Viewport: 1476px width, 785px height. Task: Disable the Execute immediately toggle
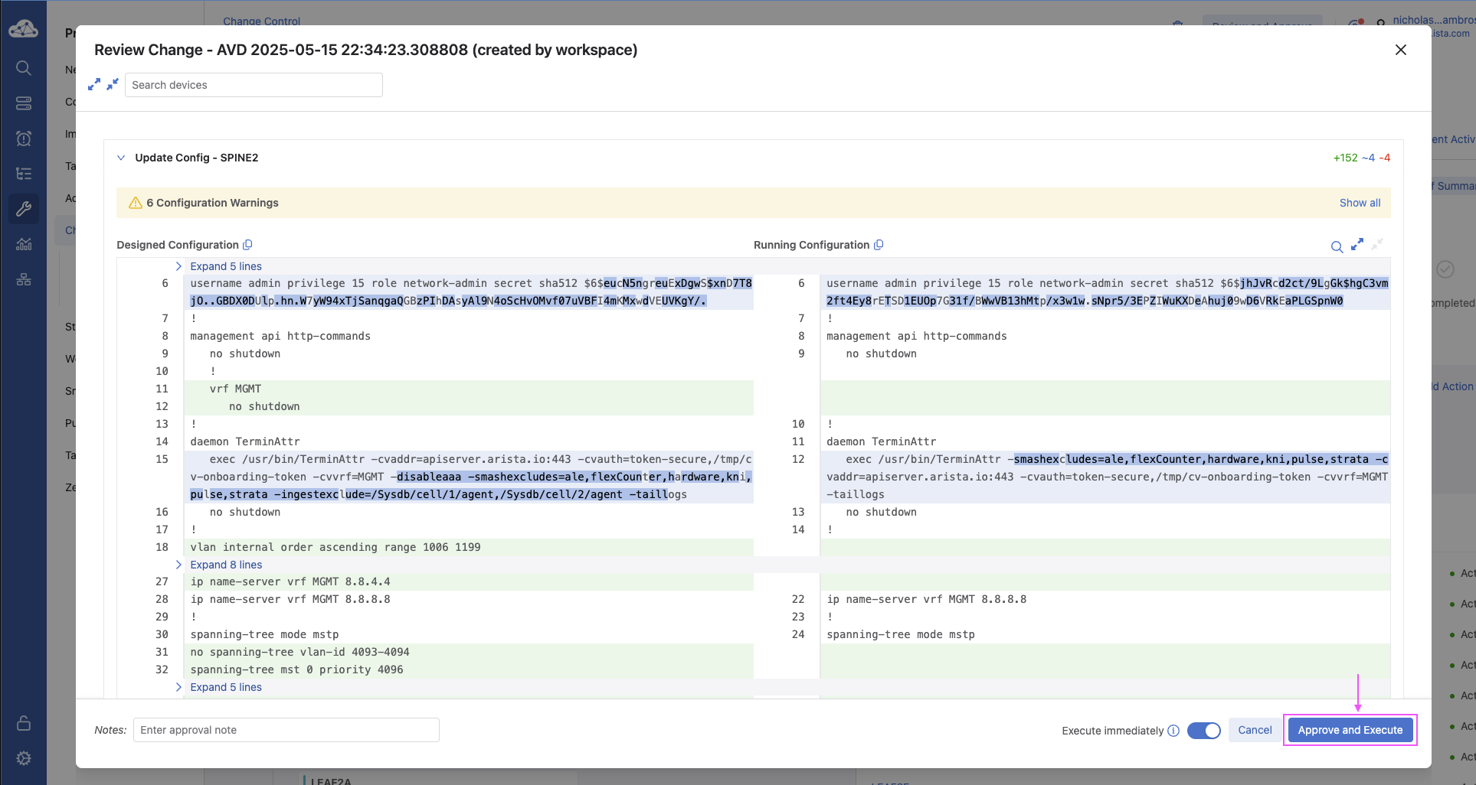tap(1203, 731)
